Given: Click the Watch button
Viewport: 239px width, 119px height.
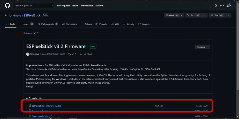Looking at the screenshot, I should pos(172,15).
